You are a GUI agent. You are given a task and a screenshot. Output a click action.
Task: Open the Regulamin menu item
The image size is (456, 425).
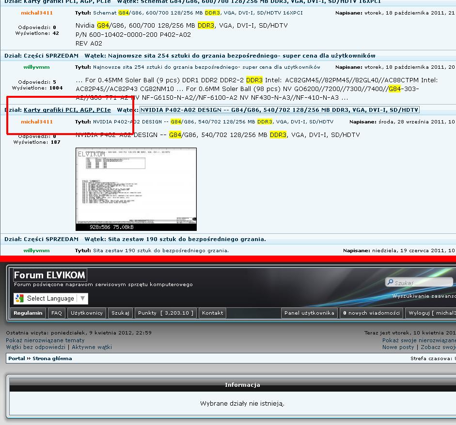pyautogui.click(x=28, y=313)
